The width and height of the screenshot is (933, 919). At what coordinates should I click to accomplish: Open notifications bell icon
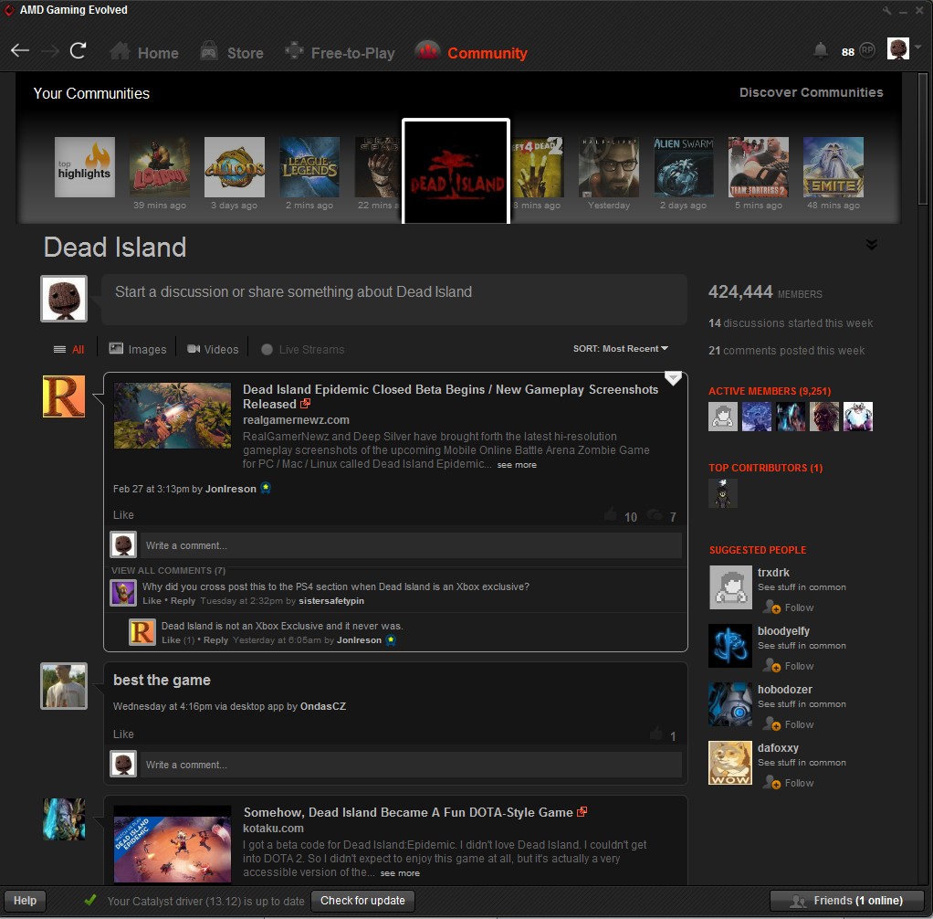pos(821,50)
